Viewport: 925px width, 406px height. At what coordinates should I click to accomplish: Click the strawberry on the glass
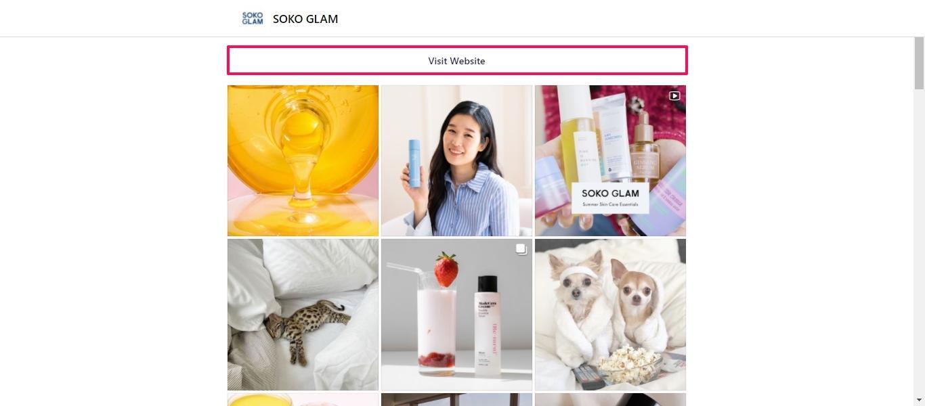point(446,269)
